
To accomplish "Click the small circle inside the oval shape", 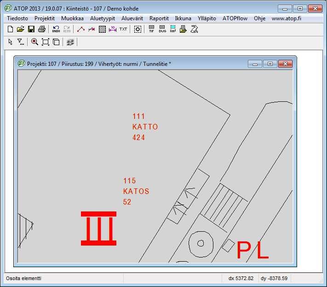I will click(201, 243).
